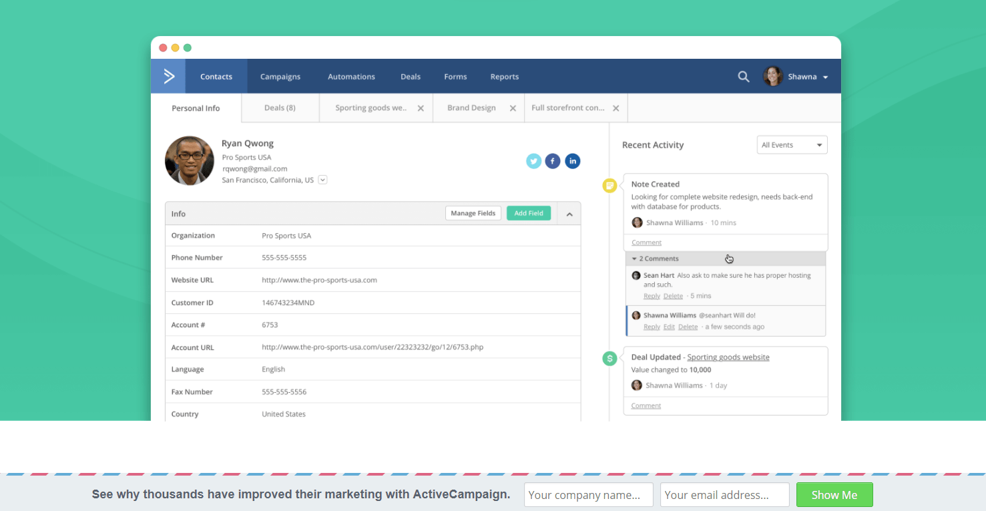Image resolution: width=986 pixels, height=511 pixels.
Task: Close the Full storefront con... tab
Action: coord(616,108)
